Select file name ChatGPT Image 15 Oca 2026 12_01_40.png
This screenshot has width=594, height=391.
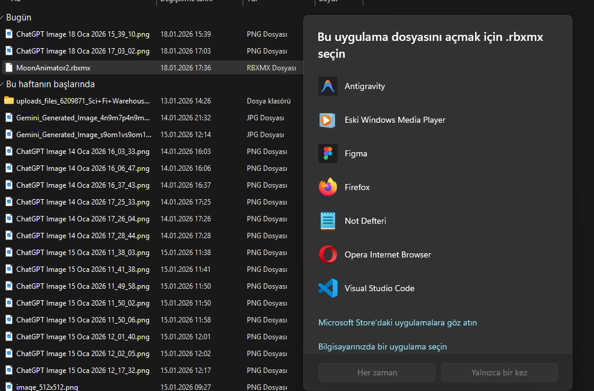point(83,337)
